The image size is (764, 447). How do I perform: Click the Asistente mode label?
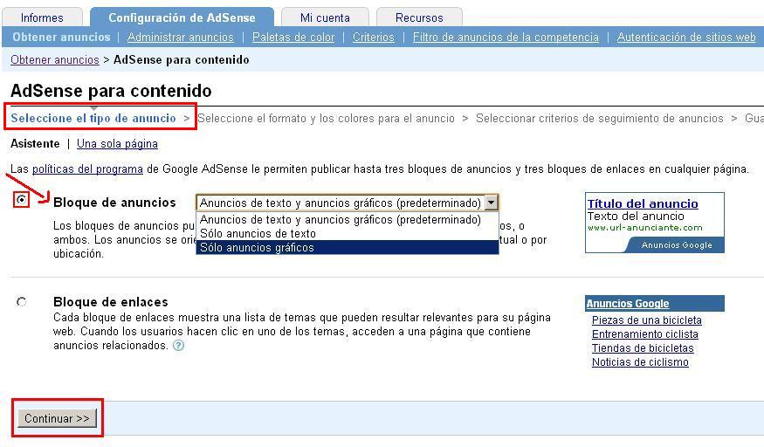(x=35, y=144)
